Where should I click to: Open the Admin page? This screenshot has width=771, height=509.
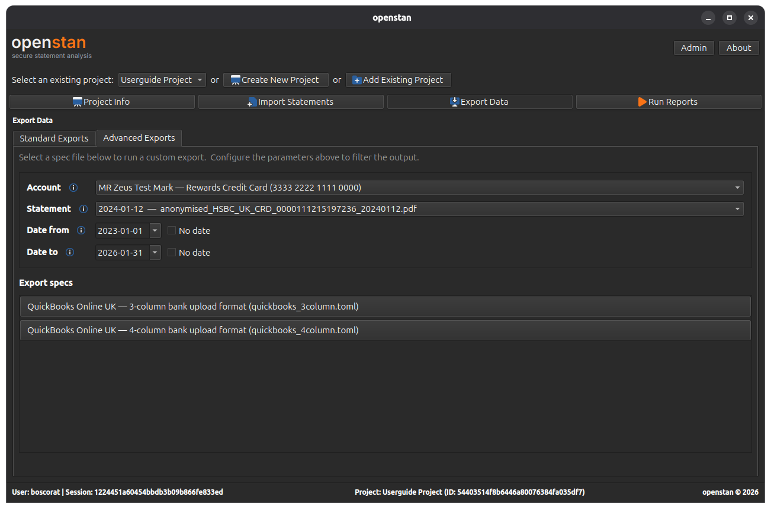[x=693, y=48]
